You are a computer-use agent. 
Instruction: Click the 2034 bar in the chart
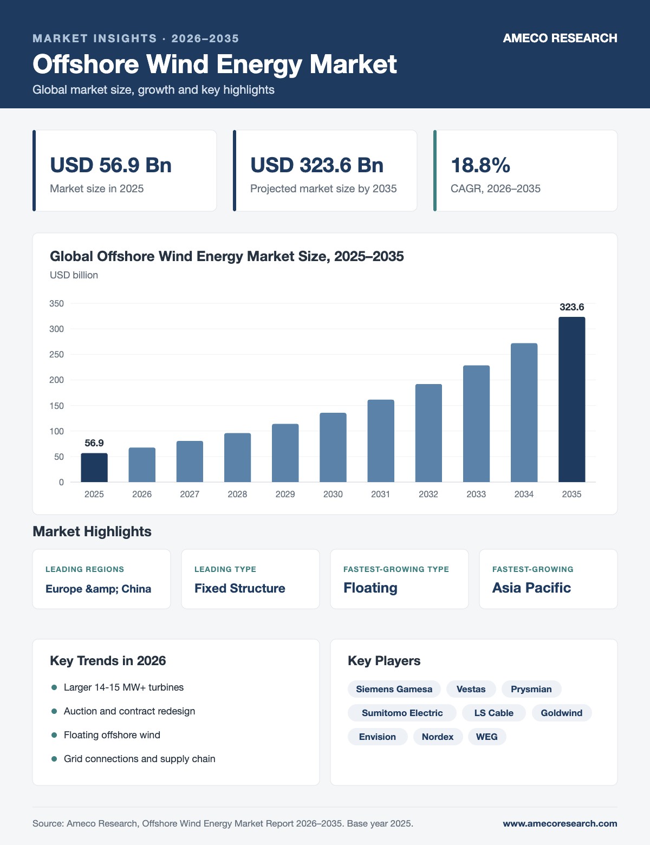coord(524,412)
